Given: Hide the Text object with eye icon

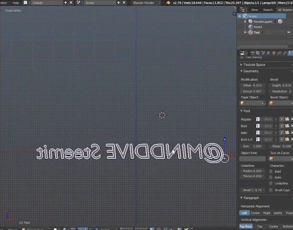Looking at the screenshot, I should [289, 32].
